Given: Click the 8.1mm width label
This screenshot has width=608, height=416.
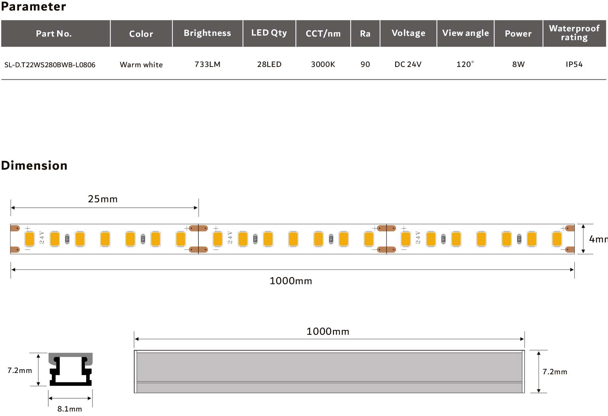Looking at the screenshot, I should [x=70, y=409].
